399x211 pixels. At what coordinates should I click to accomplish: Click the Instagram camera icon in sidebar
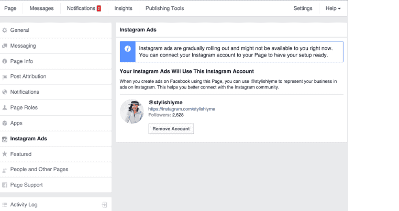point(5,139)
